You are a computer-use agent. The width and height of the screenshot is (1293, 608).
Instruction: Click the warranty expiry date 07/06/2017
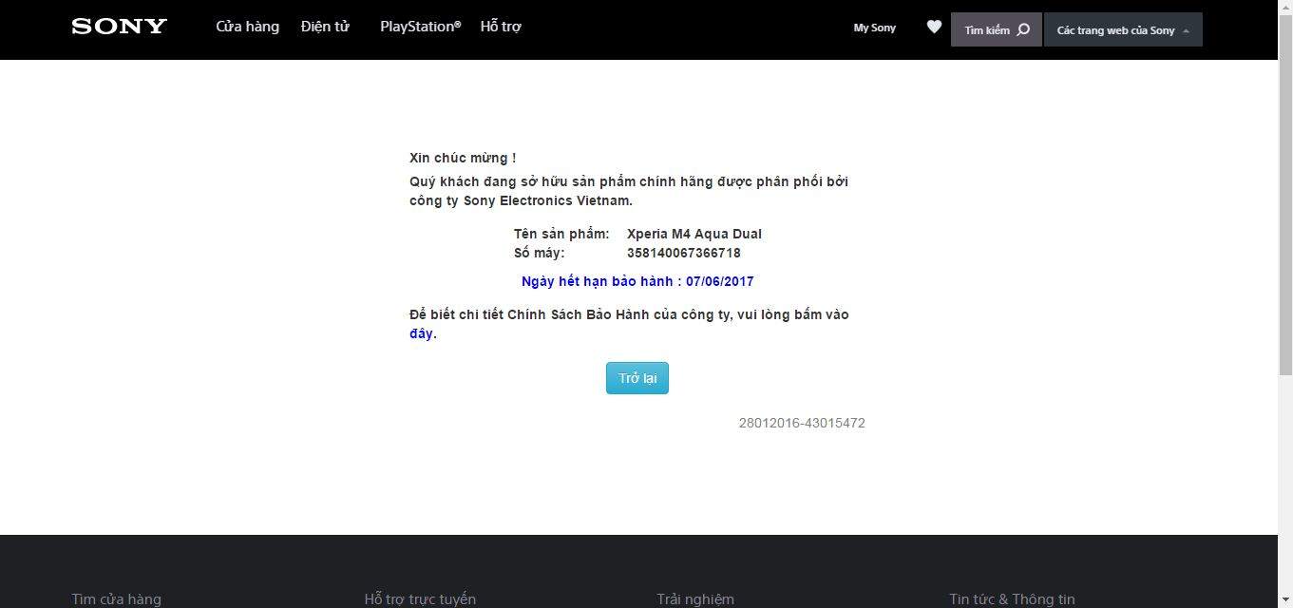[719, 281]
